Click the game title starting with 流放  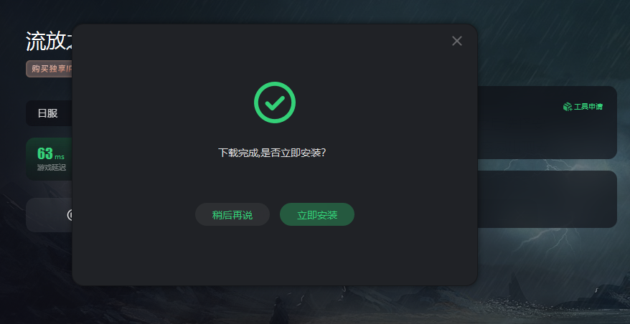coord(49,41)
